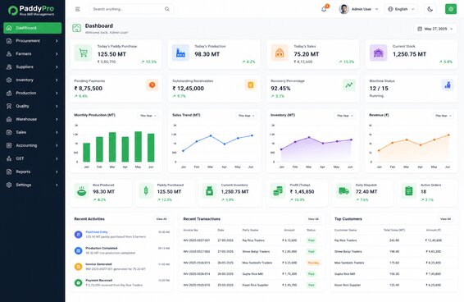The width and height of the screenshot is (464, 302).
Task: Click the Paddy Purchased grain icon
Action: [146, 191]
